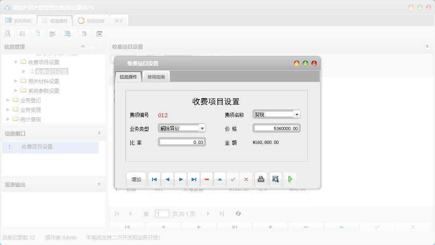Click the print preview magnifier icon
The width and height of the screenshot is (435, 245).
[x=275, y=179]
